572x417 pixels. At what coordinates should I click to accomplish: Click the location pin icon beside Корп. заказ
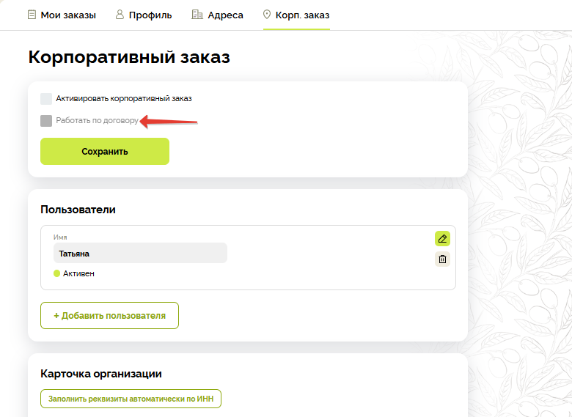tap(266, 15)
